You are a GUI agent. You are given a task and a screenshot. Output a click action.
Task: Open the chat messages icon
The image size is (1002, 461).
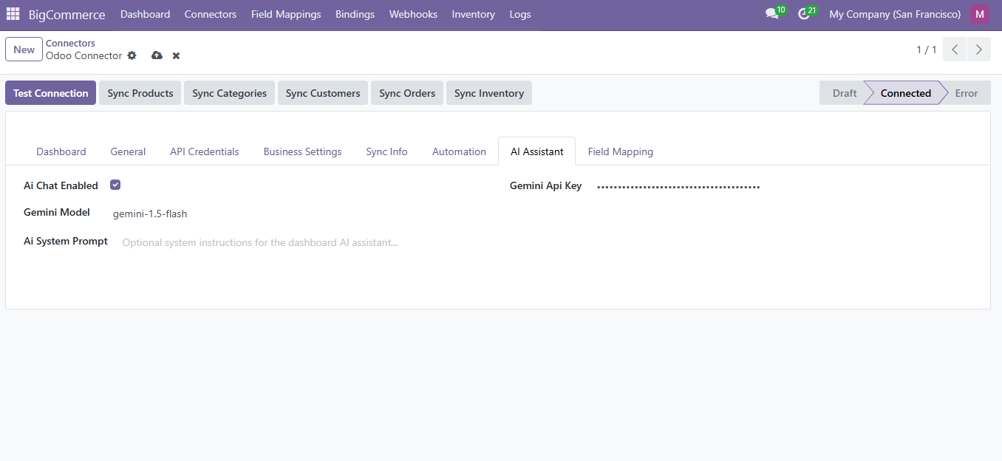point(772,14)
